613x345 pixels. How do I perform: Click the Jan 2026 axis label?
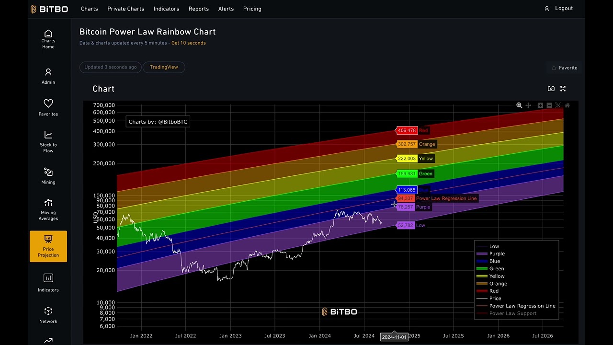pyautogui.click(x=498, y=336)
